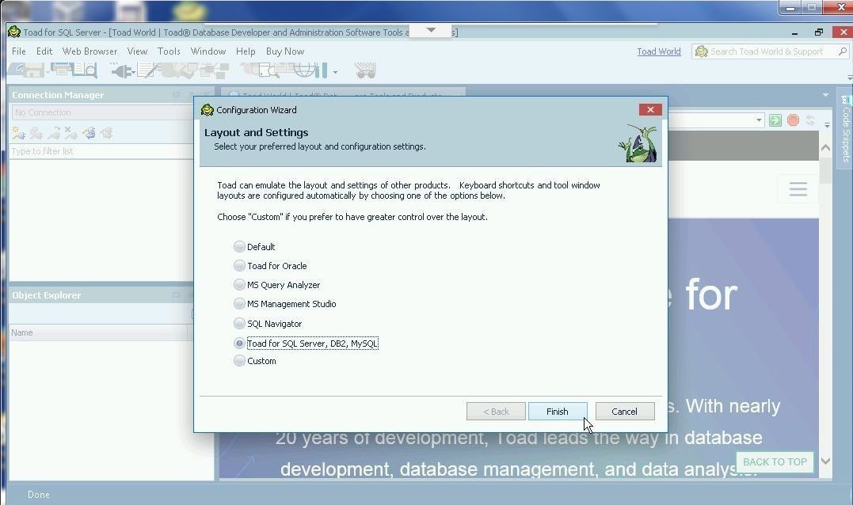Screen dimensions: 853x505
Task: Open the Web Browser menu
Action: [x=89, y=51]
